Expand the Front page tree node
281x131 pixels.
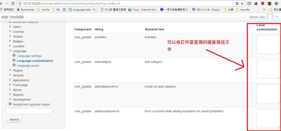point(10,85)
